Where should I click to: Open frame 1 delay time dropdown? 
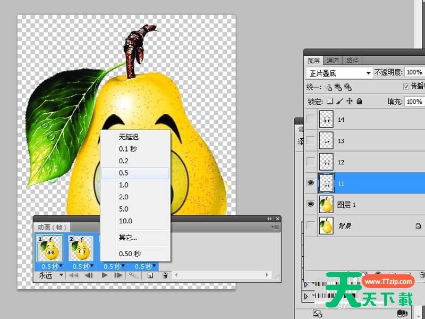pyautogui.click(x=49, y=266)
